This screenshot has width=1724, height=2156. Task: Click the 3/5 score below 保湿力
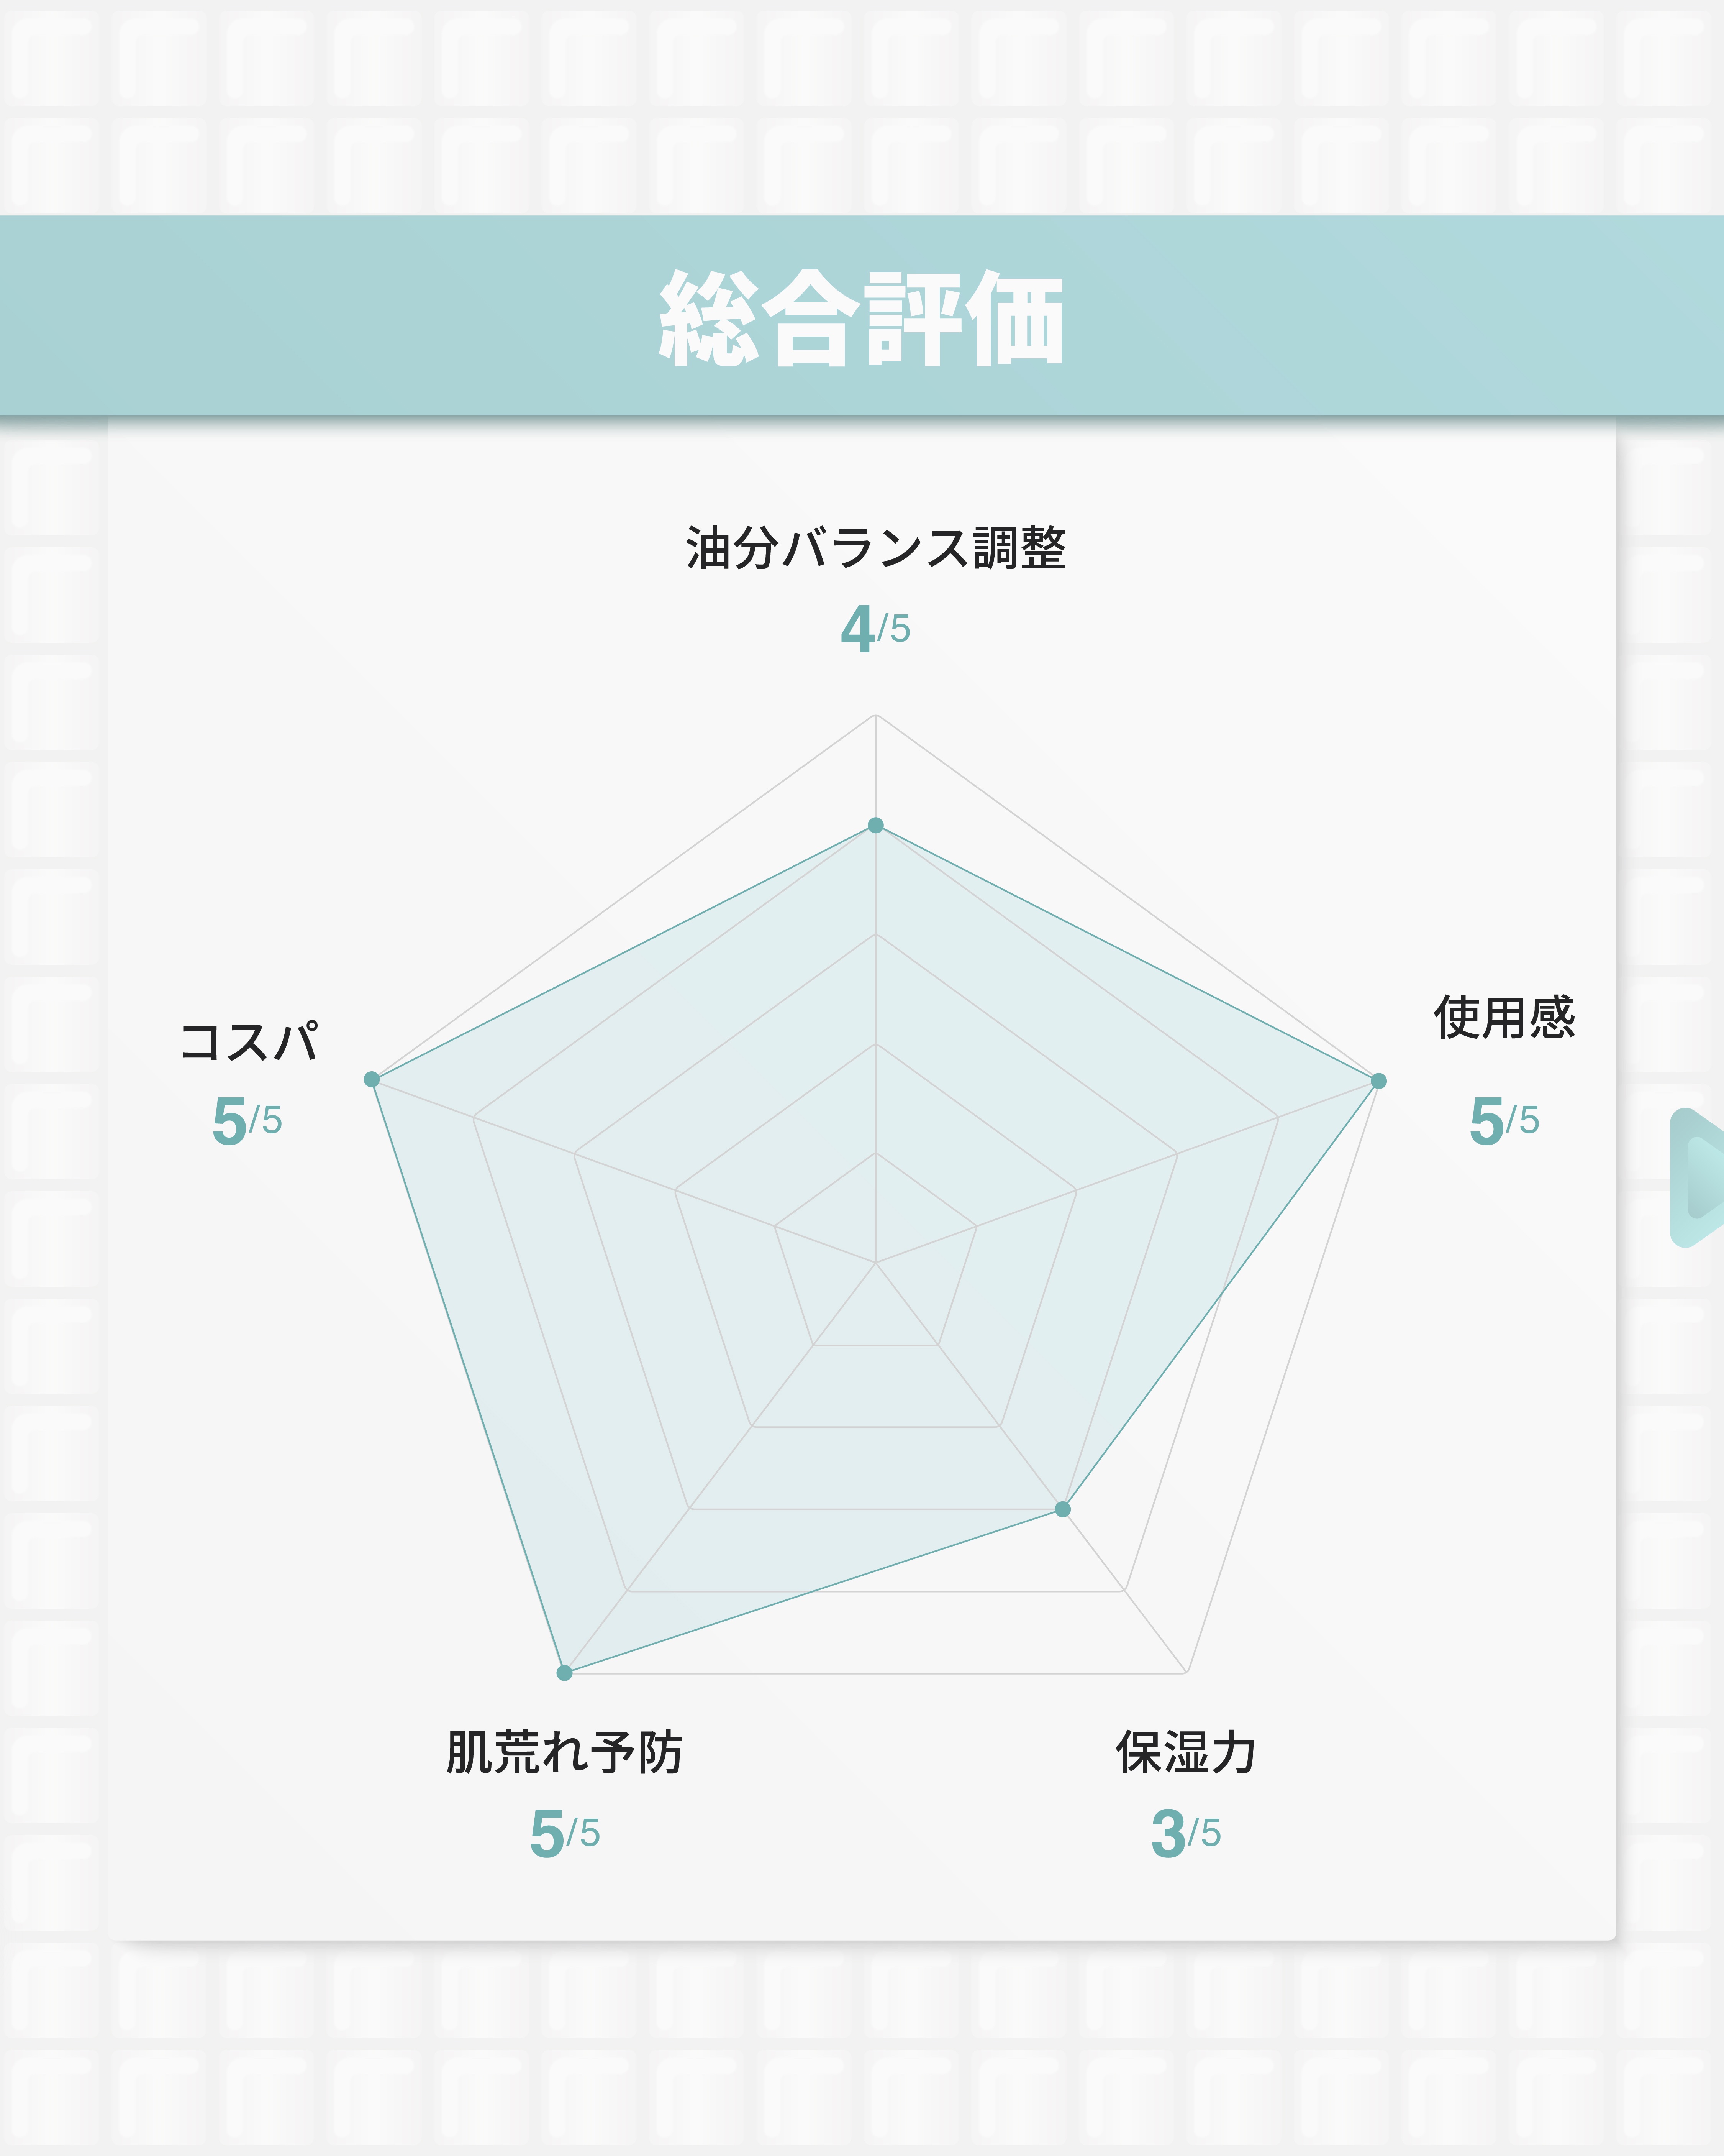(1186, 1833)
